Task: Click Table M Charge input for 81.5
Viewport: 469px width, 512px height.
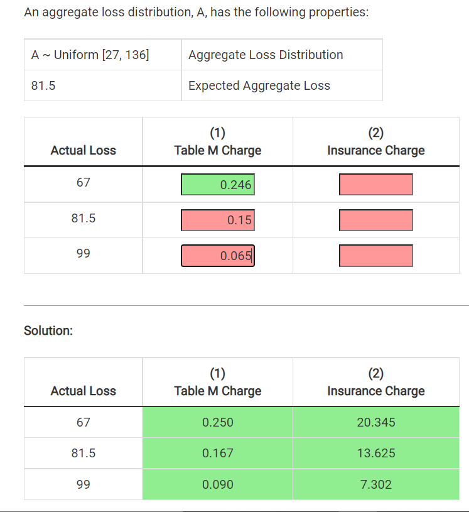Action: point(218,221)
